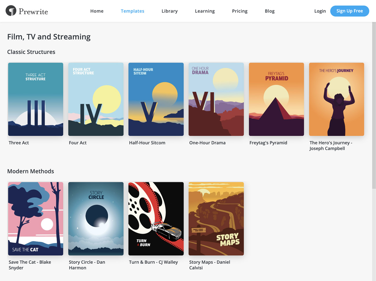Open the Library nav item
Viewport: 376px width, 281px height.
tap(169, 11)
